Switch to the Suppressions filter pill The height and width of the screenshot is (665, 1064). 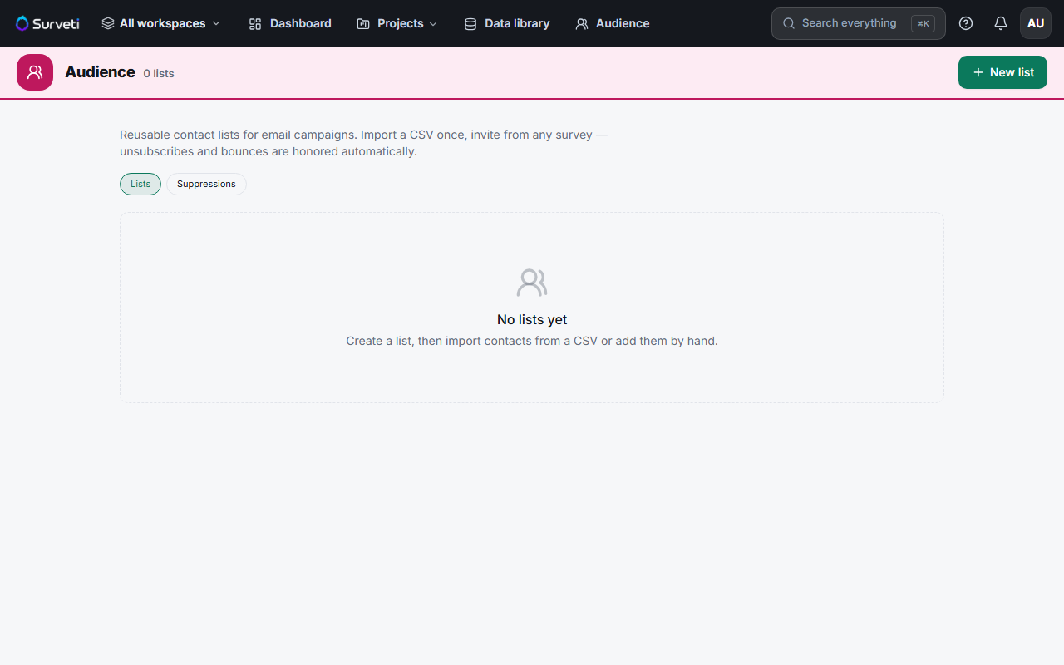[206, 184]
